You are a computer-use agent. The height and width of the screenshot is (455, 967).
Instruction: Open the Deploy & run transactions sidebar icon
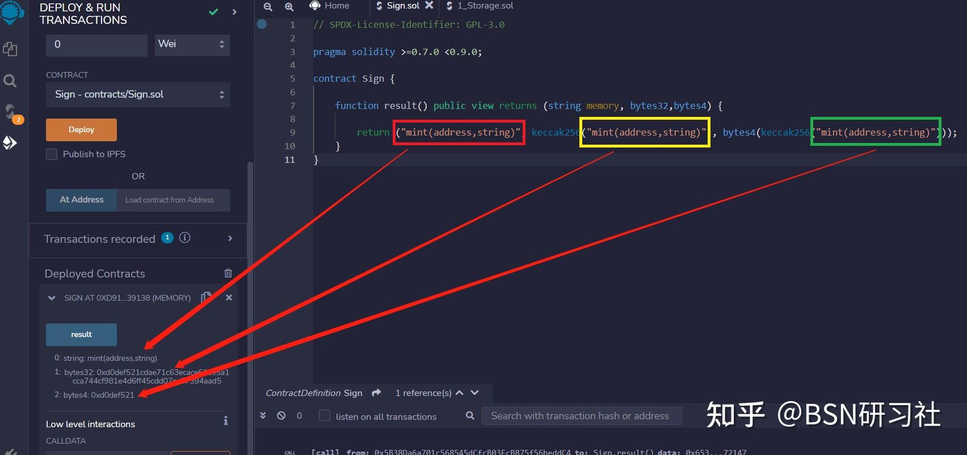[x=10, y=142]
